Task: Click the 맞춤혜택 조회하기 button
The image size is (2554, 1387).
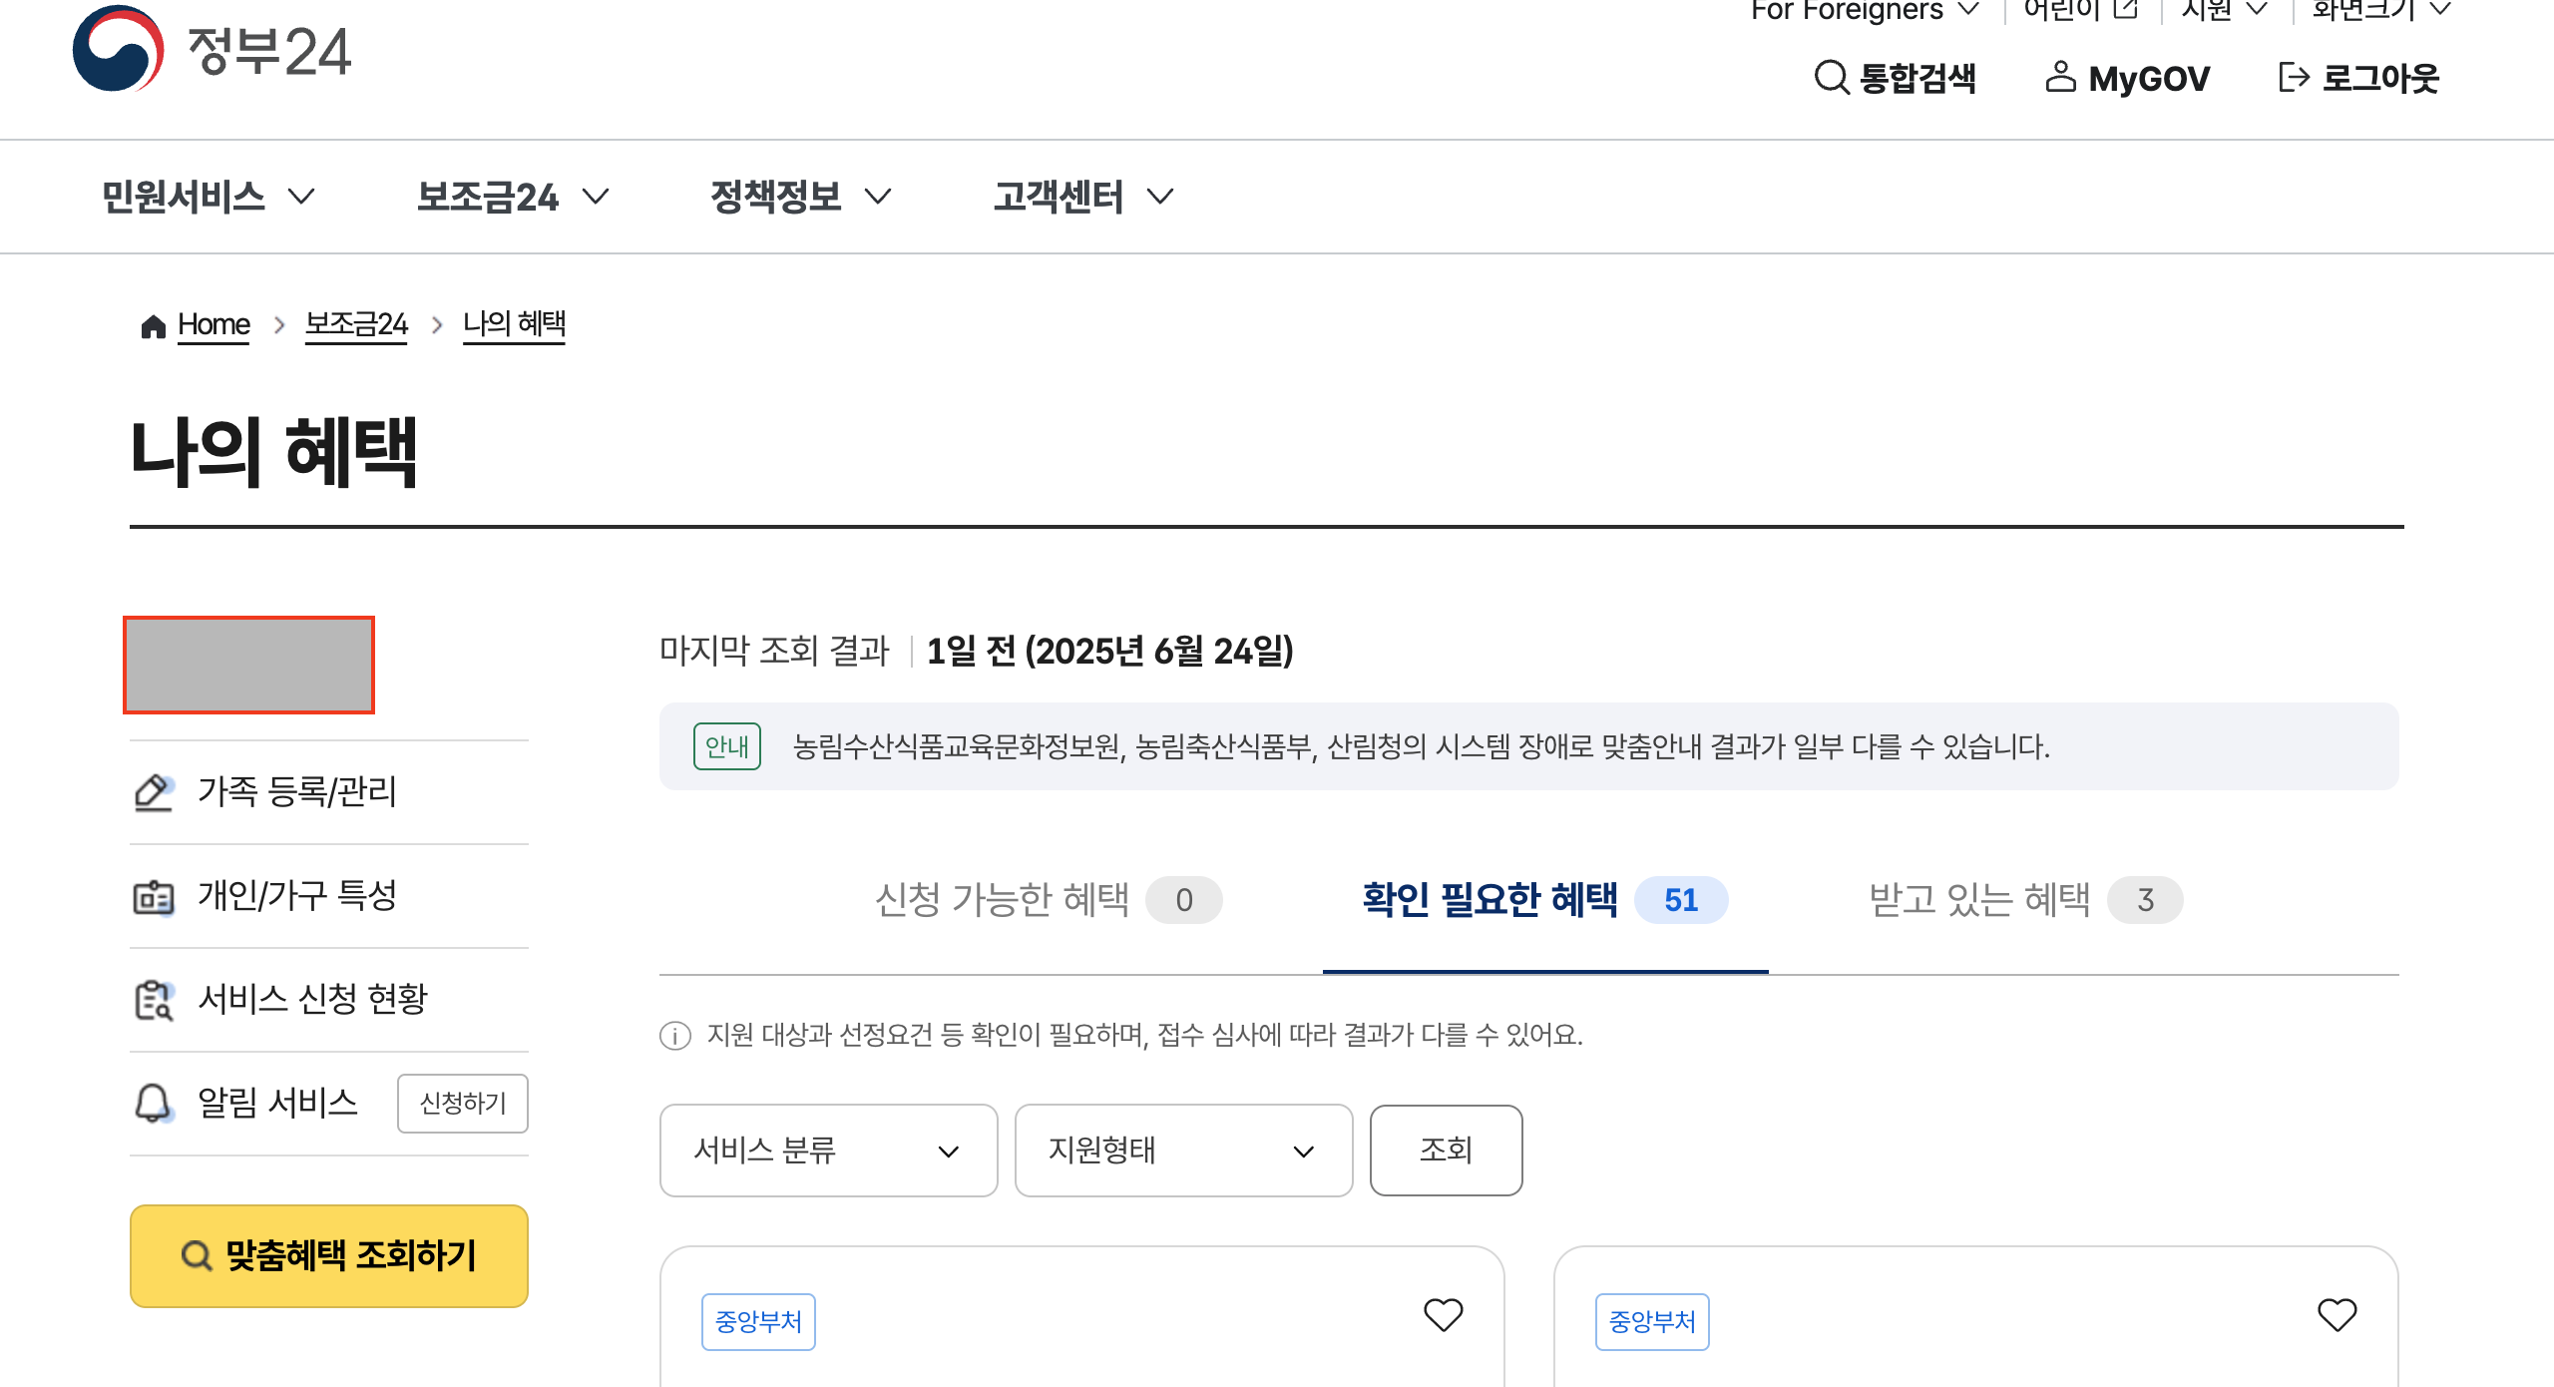Action: 329,1255
